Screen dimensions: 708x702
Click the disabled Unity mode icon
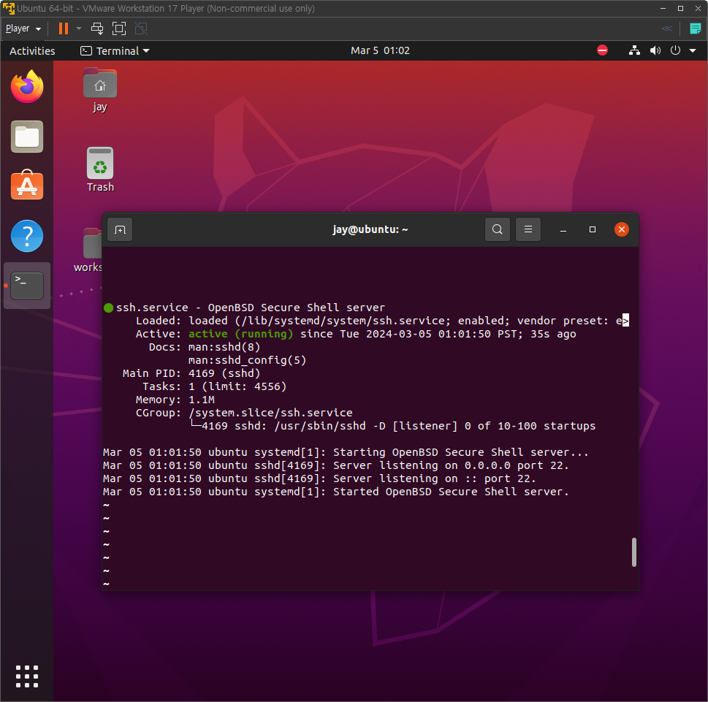tap(141, 28)
